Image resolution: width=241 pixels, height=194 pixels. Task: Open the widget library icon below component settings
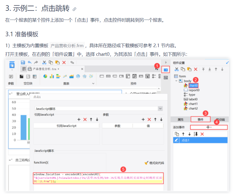[x=166, y=77]
